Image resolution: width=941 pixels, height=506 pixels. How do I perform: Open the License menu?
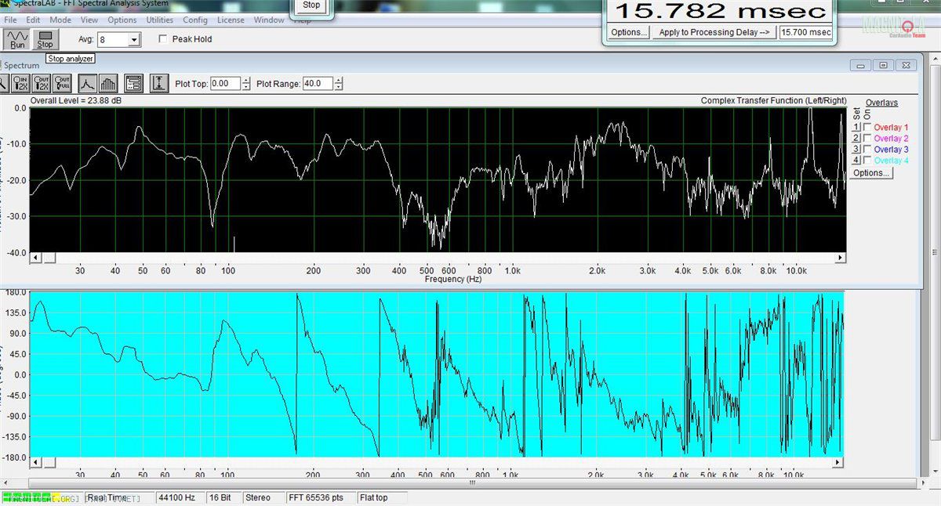pos(231,20)
